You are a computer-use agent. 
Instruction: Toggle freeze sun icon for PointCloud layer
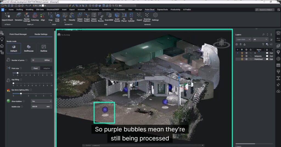tap(246, 59)
